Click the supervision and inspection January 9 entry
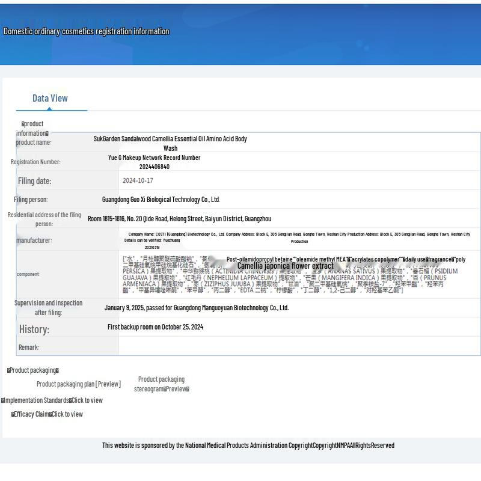This screenshot has width=481, height=481. (197, 308)
